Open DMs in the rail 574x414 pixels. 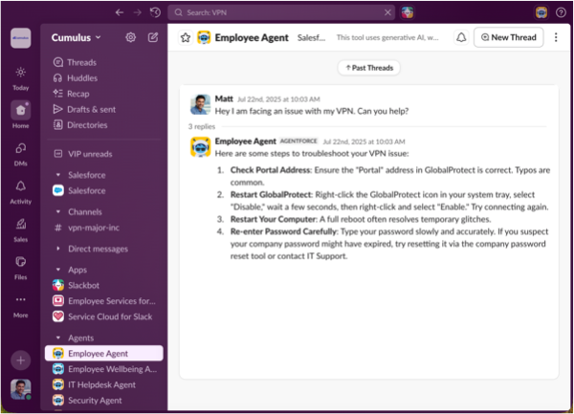20,154
